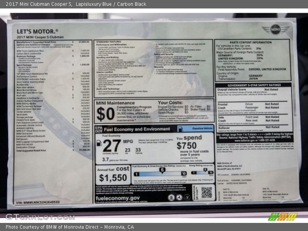
Task: Click the 'fueleconomy.gov' link text
Action: click(x=118, y=198)
